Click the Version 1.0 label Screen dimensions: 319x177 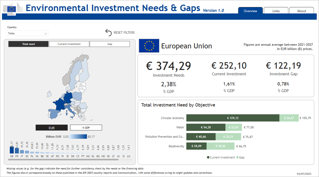click(213, 10)
